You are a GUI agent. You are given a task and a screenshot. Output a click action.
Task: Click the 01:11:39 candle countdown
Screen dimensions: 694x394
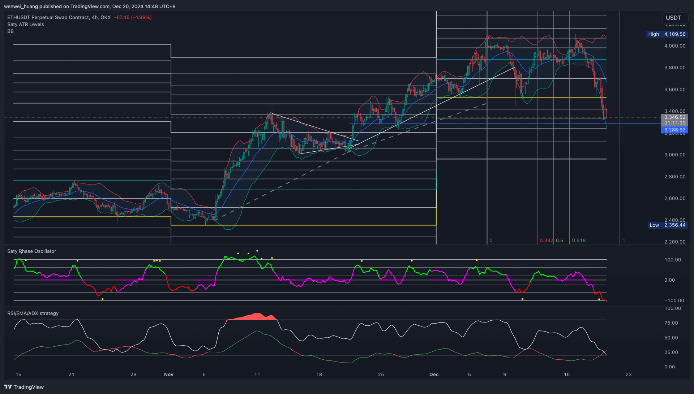674,123
